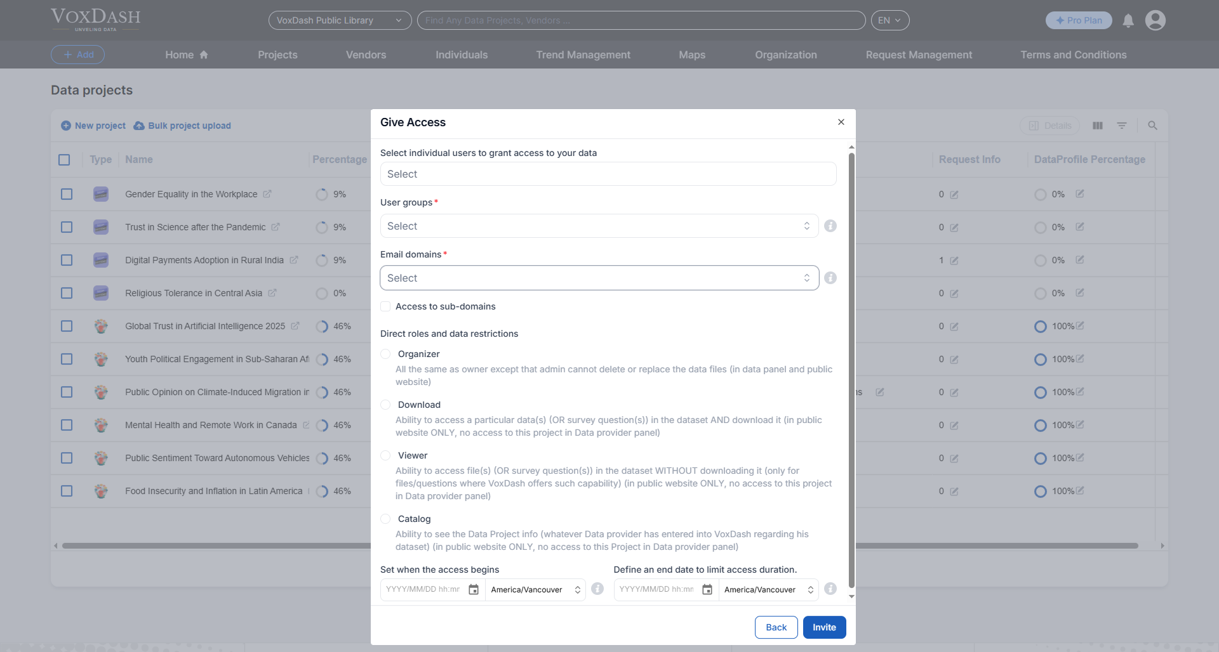Show info icon next to begin-date timezone

597,589
